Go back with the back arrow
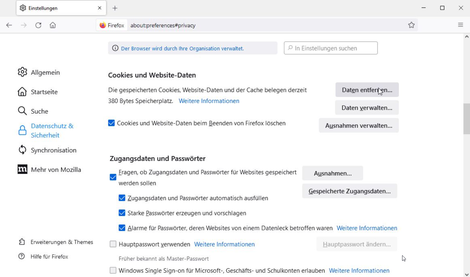 (9, 25)
